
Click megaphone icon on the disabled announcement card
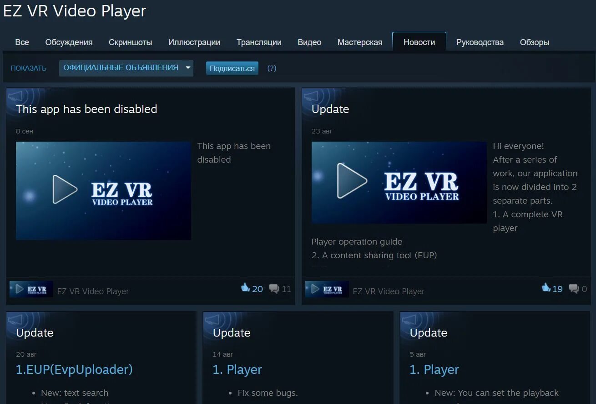16,96
